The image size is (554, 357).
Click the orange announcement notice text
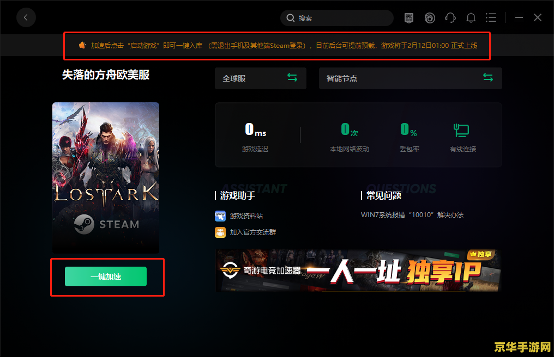pos(284,46)
